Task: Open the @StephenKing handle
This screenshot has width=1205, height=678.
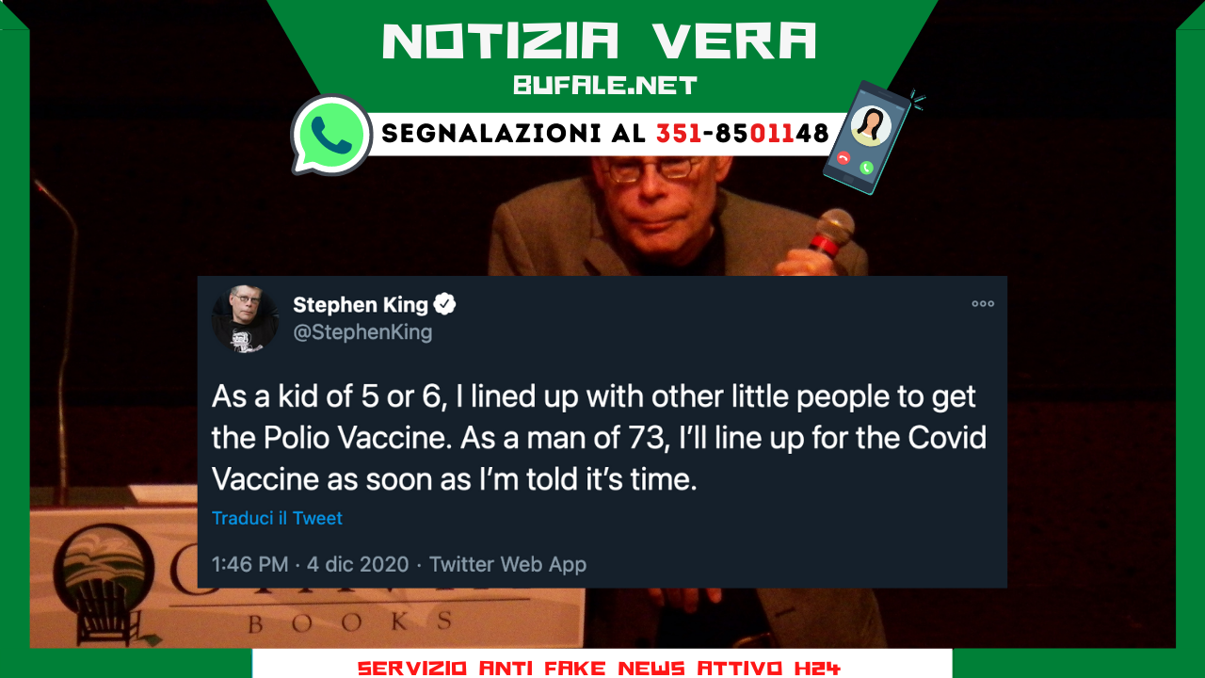Action: point(362,332)
